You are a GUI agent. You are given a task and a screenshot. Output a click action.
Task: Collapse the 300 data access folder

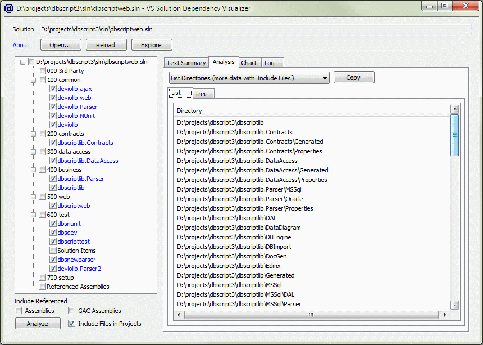click(x=33, y=152)
